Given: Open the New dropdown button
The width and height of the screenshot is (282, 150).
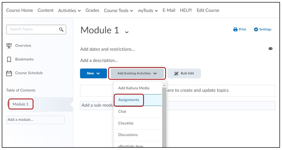Looking at the screenshot, I should (x=93, y=73).
